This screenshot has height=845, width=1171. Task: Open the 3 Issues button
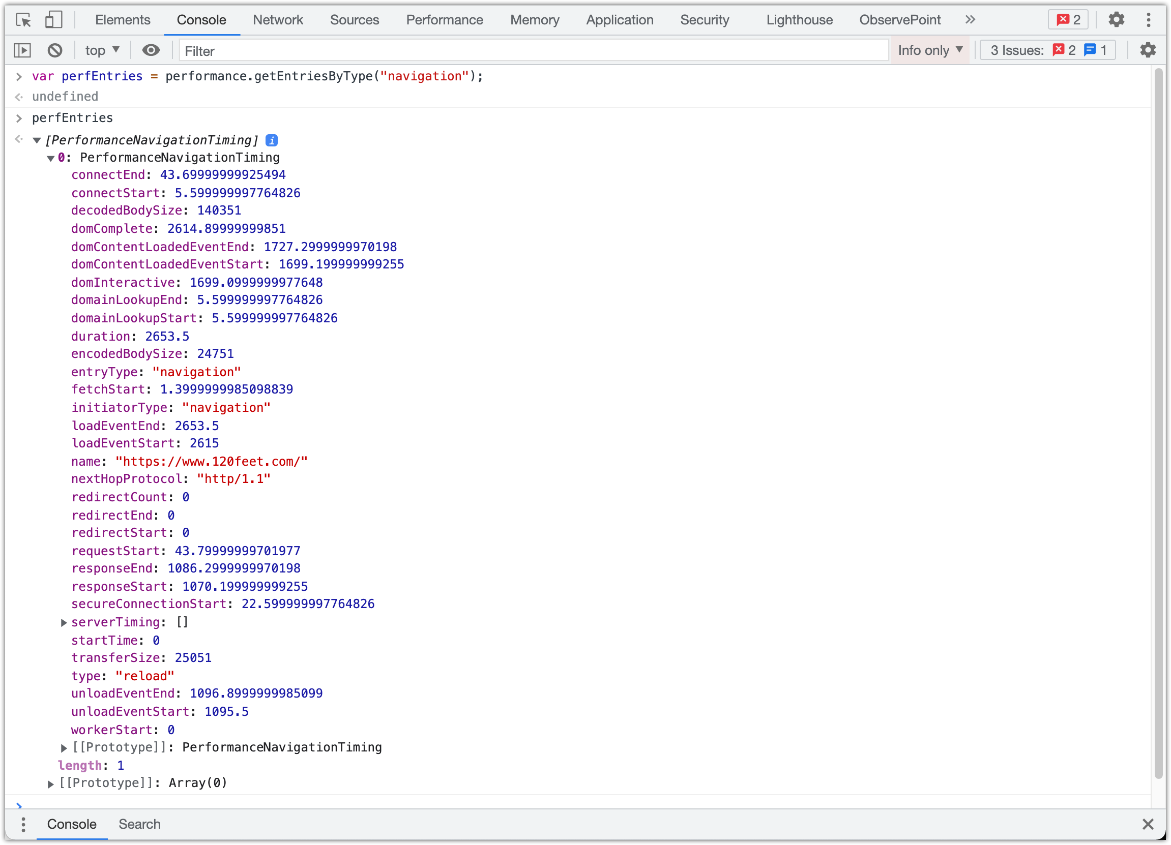[x=1047, y=50]
